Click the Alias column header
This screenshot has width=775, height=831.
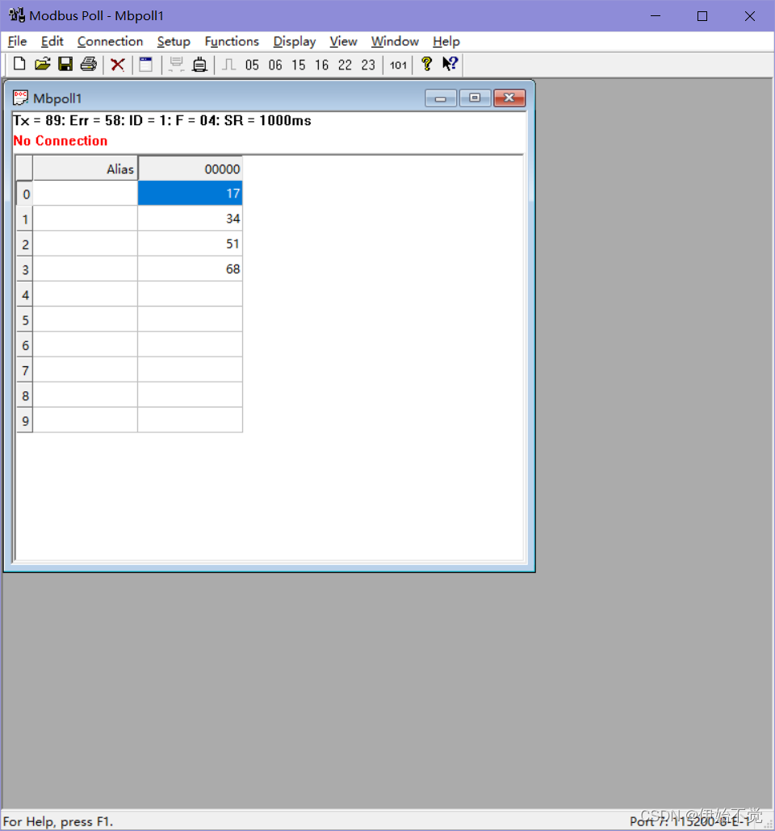pyautogui.click(x=85, y=169)
